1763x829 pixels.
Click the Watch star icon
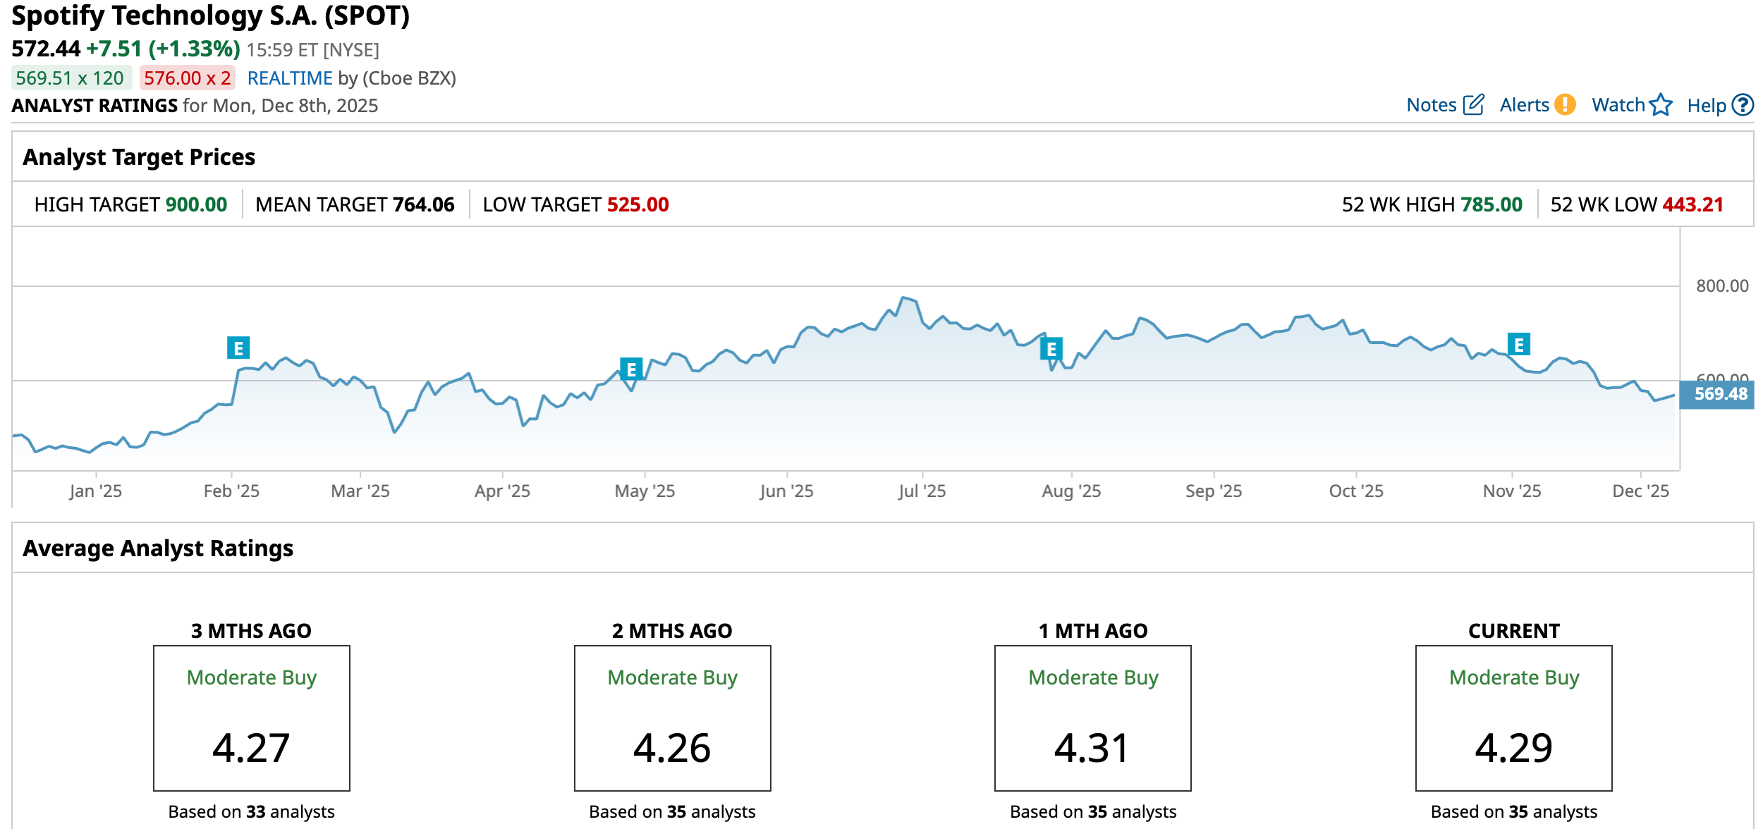(1661, 104)
